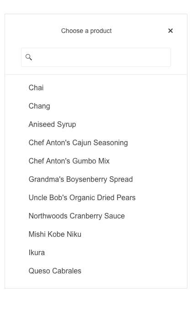The width and height of the screenshot is (192, 316).
Task: Click the Choose a product title
Action: coord(86,31)
